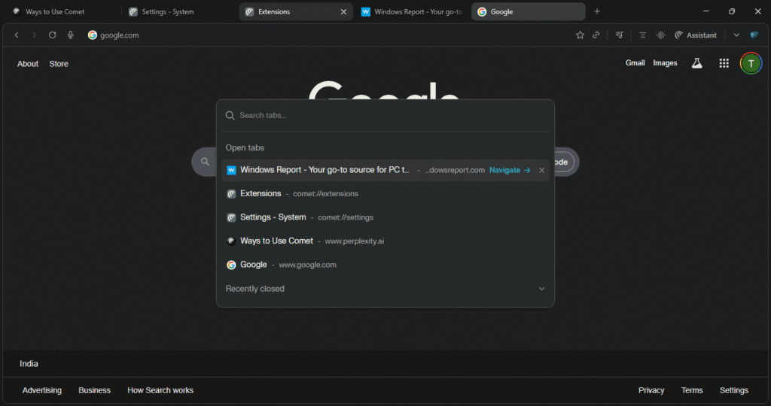Copy page link using the chain icon
Viewport: 771px width, 406px height.
(596, 35)
